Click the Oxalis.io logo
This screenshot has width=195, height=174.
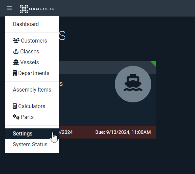pos(37,9)
